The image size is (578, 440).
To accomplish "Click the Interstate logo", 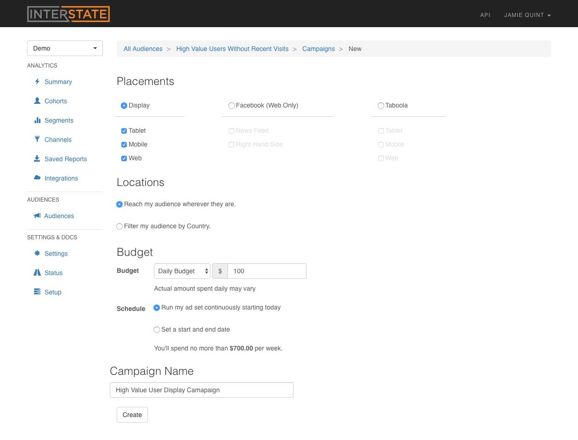I will (x=68, y=14).
